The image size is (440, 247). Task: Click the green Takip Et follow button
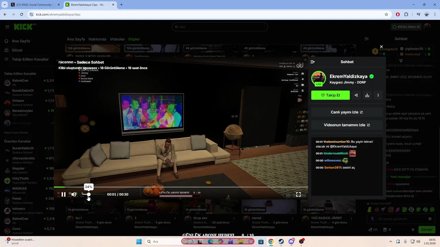coord(330,95)
